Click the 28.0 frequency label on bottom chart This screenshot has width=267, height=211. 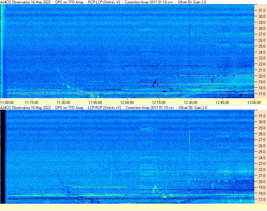pos(262,134)
